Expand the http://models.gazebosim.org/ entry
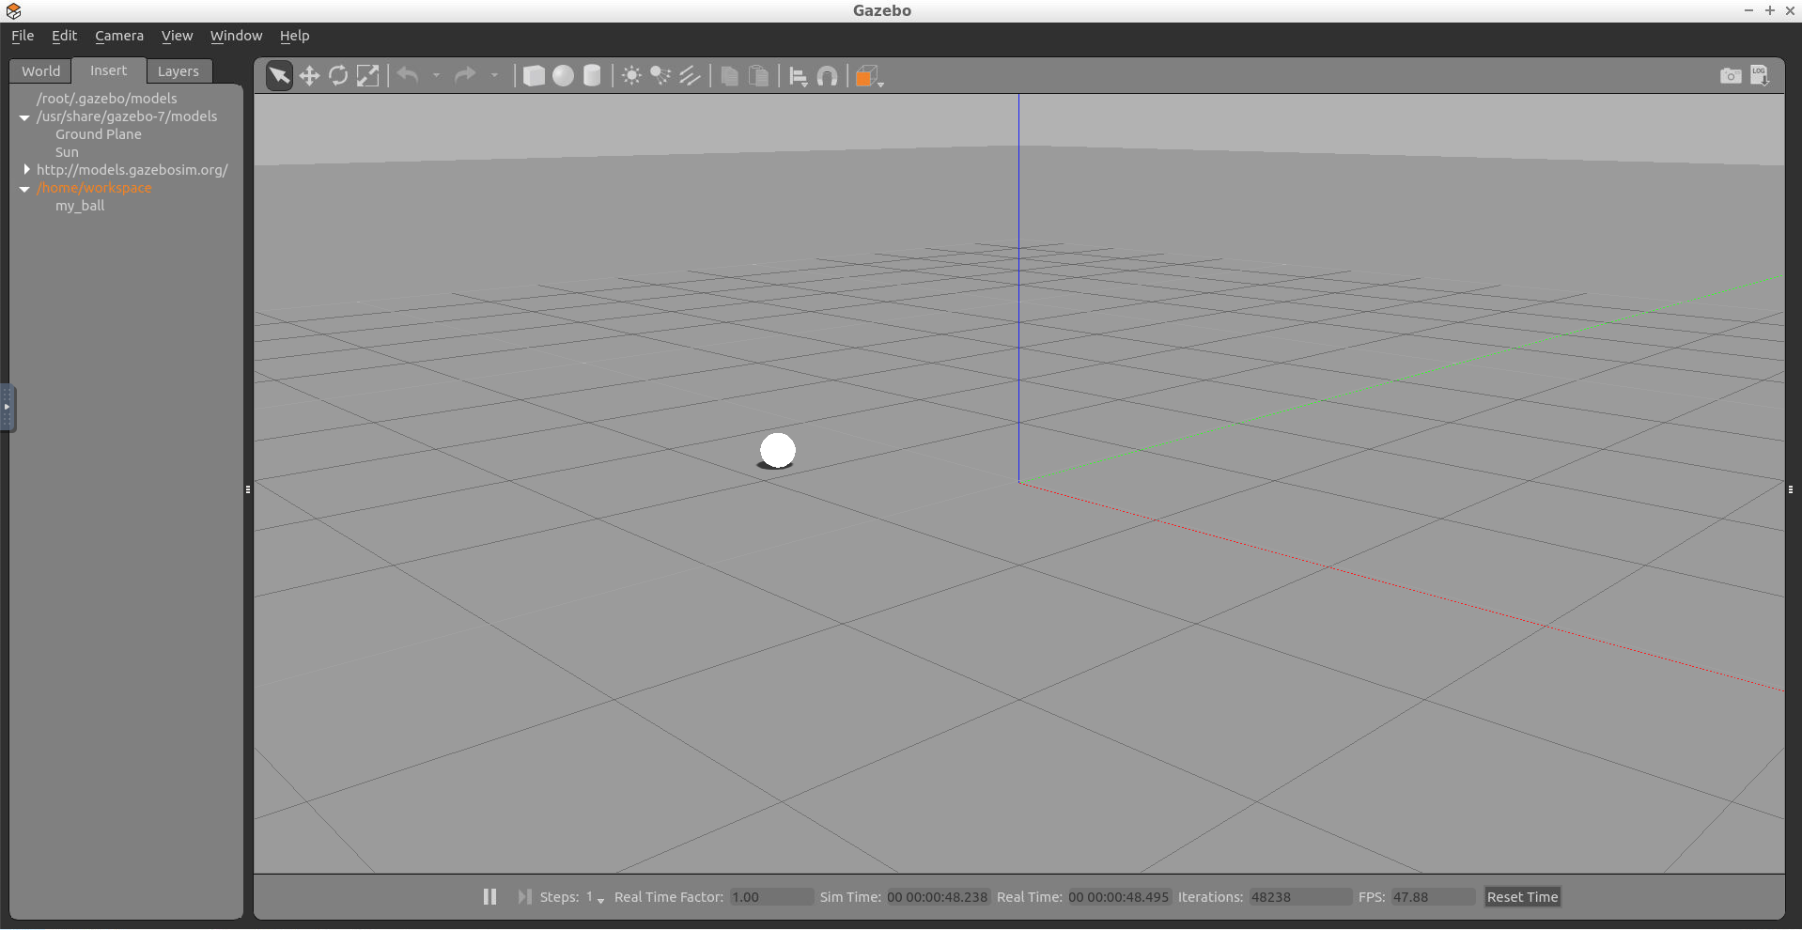Viewport: 1802px width, 930px height. [x=26, y=170]
